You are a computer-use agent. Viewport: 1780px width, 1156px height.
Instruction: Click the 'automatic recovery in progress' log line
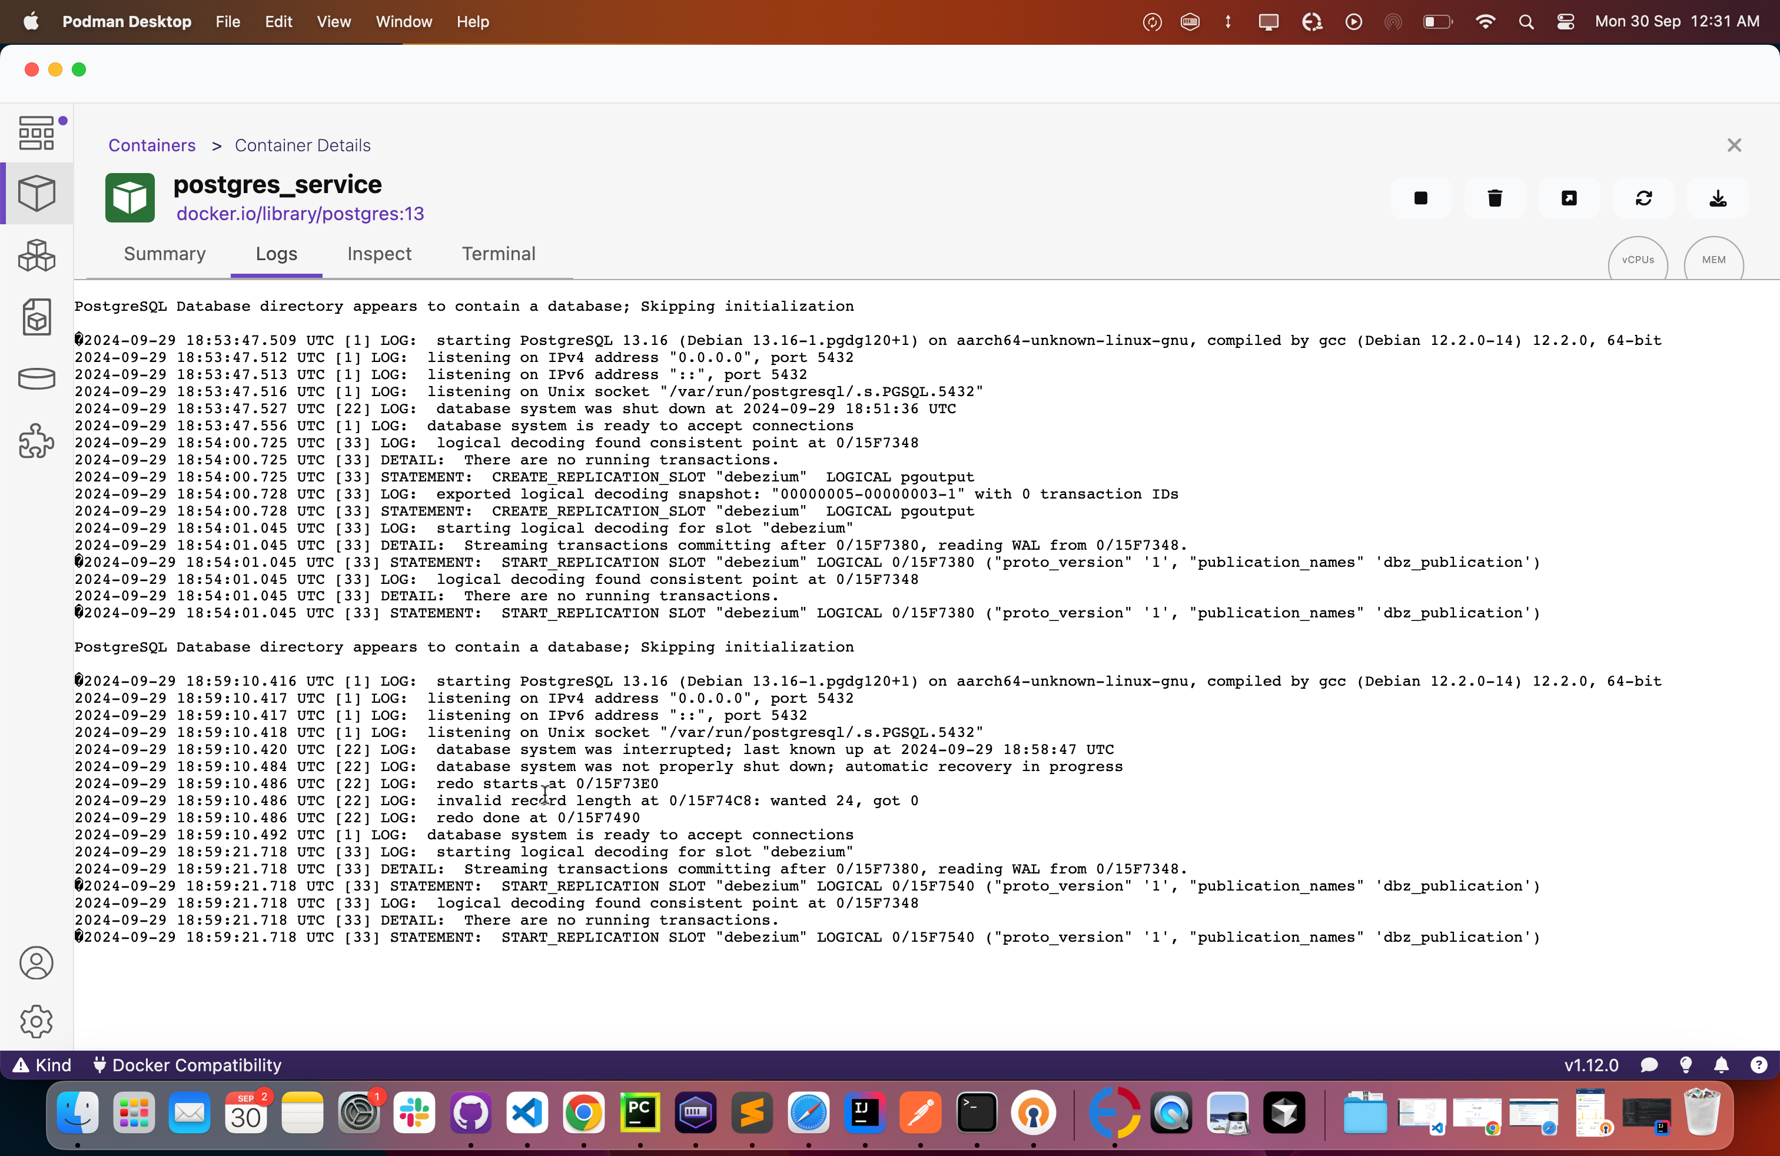(x=598, y=767)
